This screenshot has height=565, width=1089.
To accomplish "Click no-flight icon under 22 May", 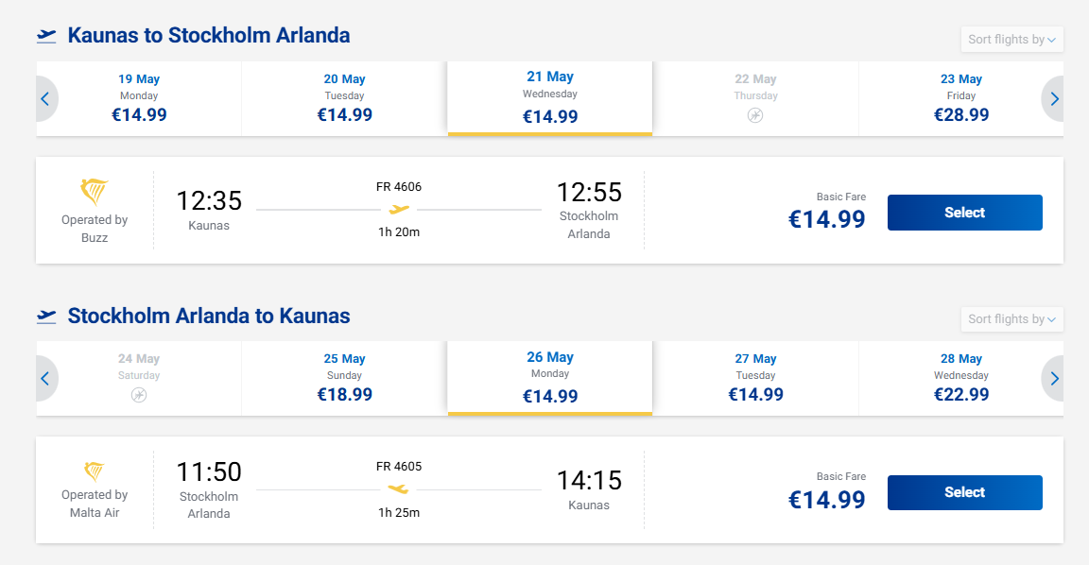I will pos(755,115).
